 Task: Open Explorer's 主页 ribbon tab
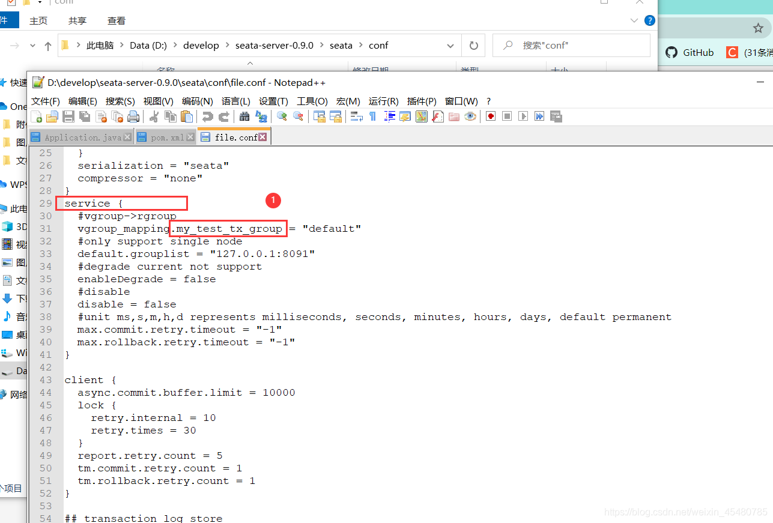38,20
